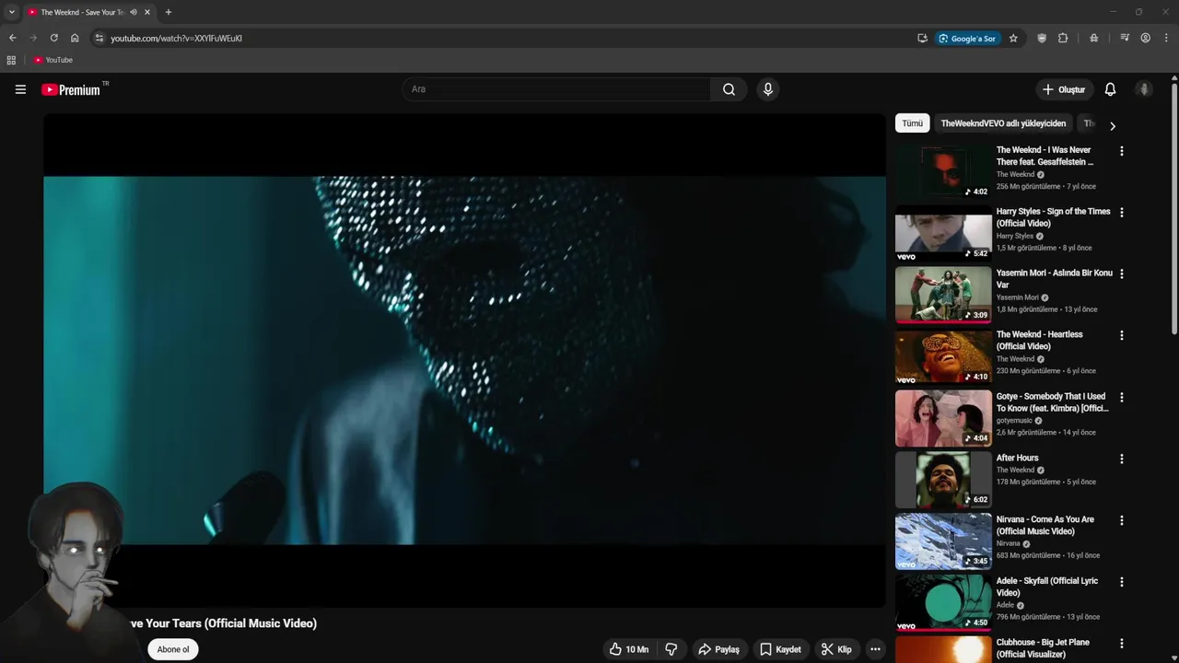
Task: Run the search with the magnifier button
Action: pyautogui.click(x=729, y=89)
